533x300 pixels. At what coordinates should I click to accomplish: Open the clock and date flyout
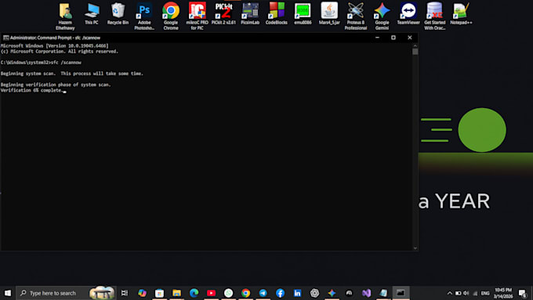503,293
